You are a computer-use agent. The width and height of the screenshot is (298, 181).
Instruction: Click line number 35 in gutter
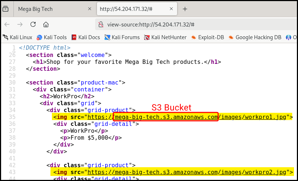(12, 117)
